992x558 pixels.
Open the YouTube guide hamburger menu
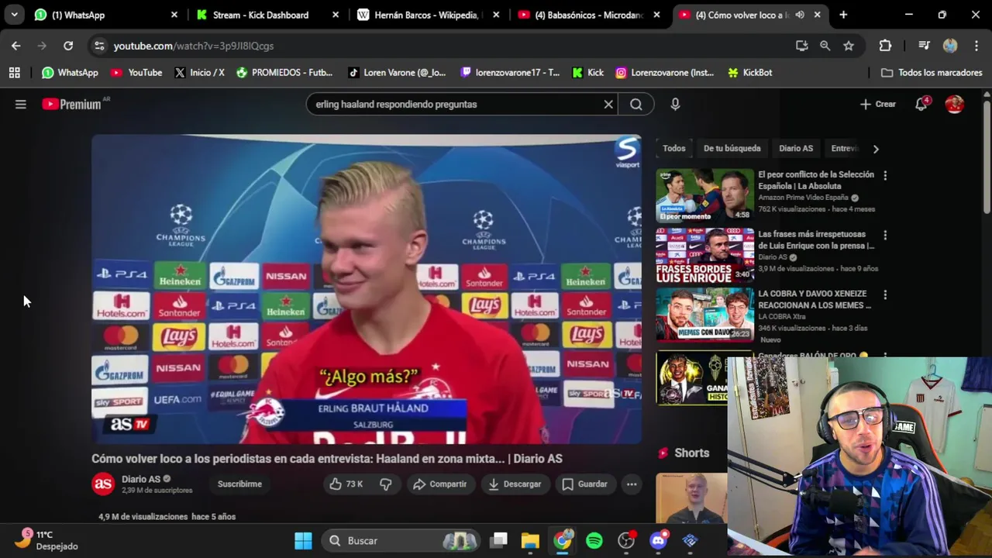[x=21, y=104]
